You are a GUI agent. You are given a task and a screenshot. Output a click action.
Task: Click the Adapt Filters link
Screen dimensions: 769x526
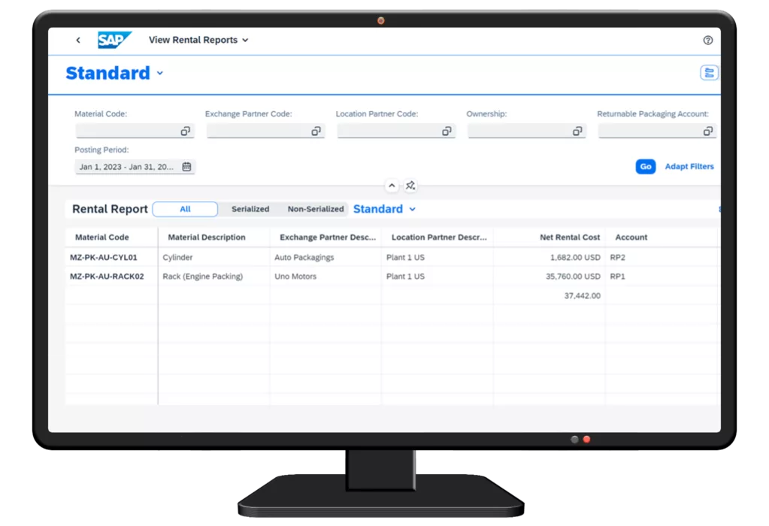(x=689, y=167)
